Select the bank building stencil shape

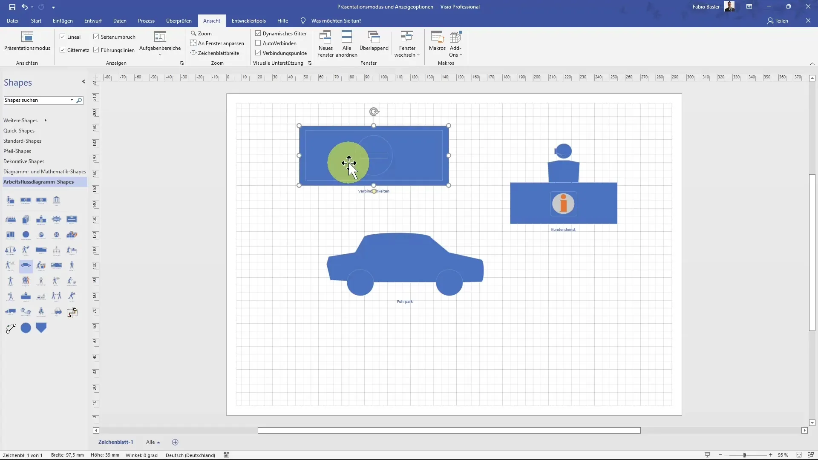57,200
